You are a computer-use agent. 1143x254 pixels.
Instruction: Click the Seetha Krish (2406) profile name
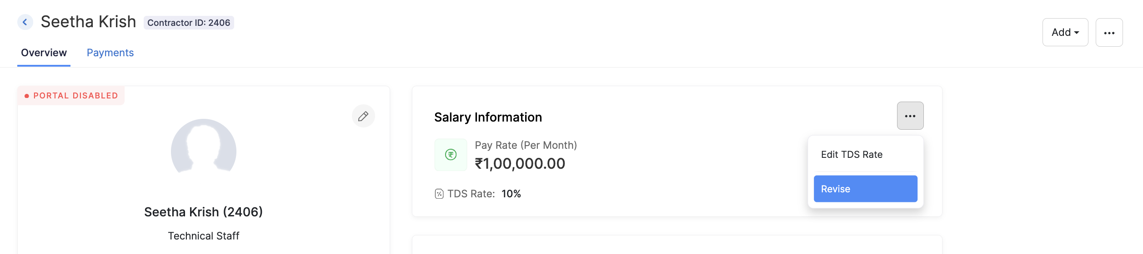pyautogui.click(x=203, y=212)
